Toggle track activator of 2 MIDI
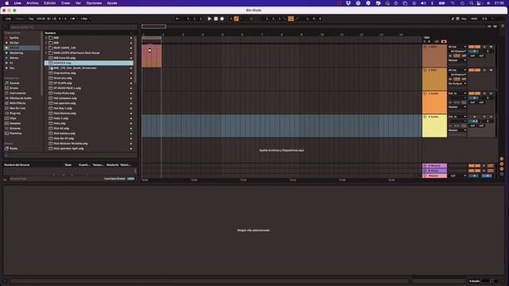 (x=474, y=70)
